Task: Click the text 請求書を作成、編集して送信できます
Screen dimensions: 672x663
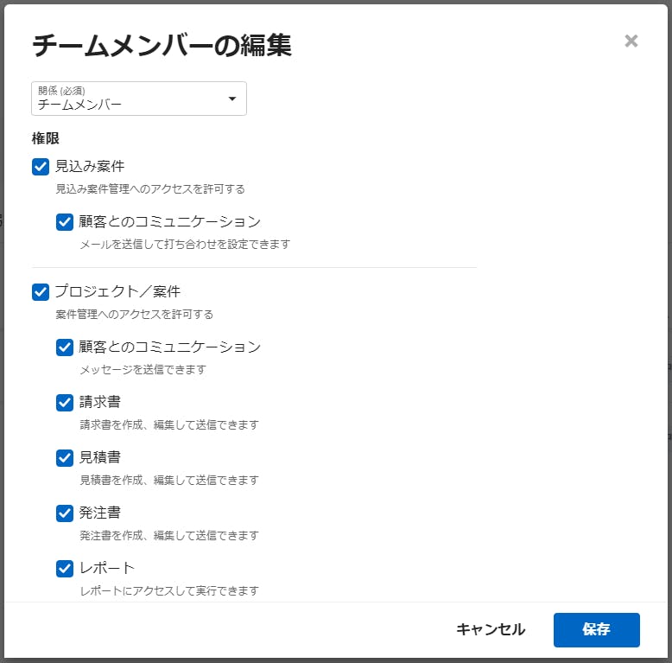Action: 169,425
